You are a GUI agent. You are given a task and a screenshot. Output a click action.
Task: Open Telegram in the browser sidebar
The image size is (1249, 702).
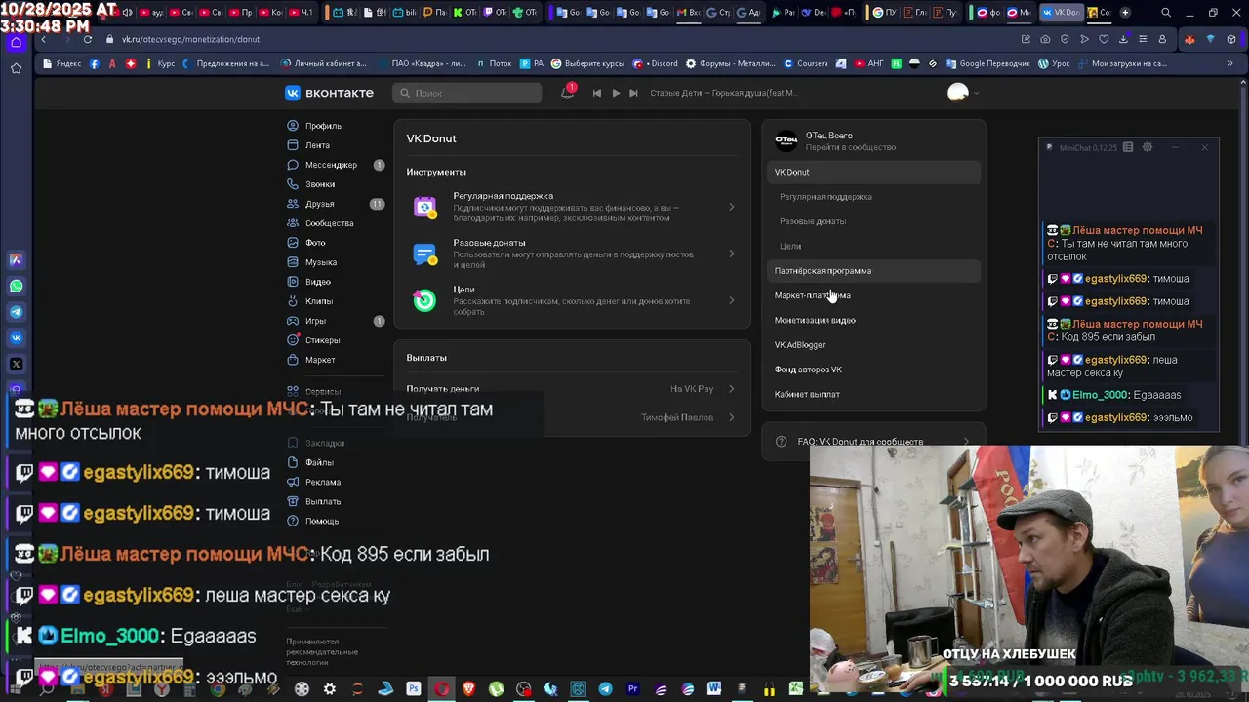16,312
